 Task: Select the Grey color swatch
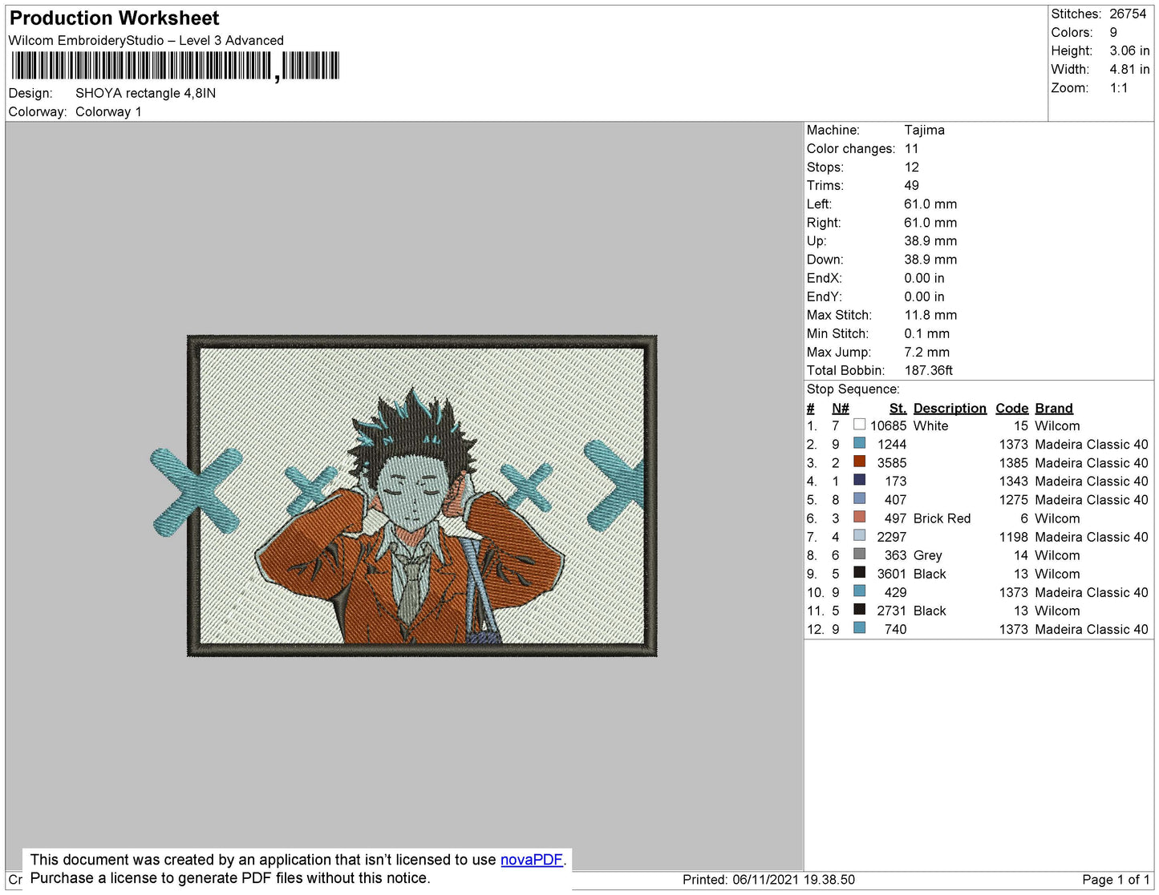[x=860, y=554]
